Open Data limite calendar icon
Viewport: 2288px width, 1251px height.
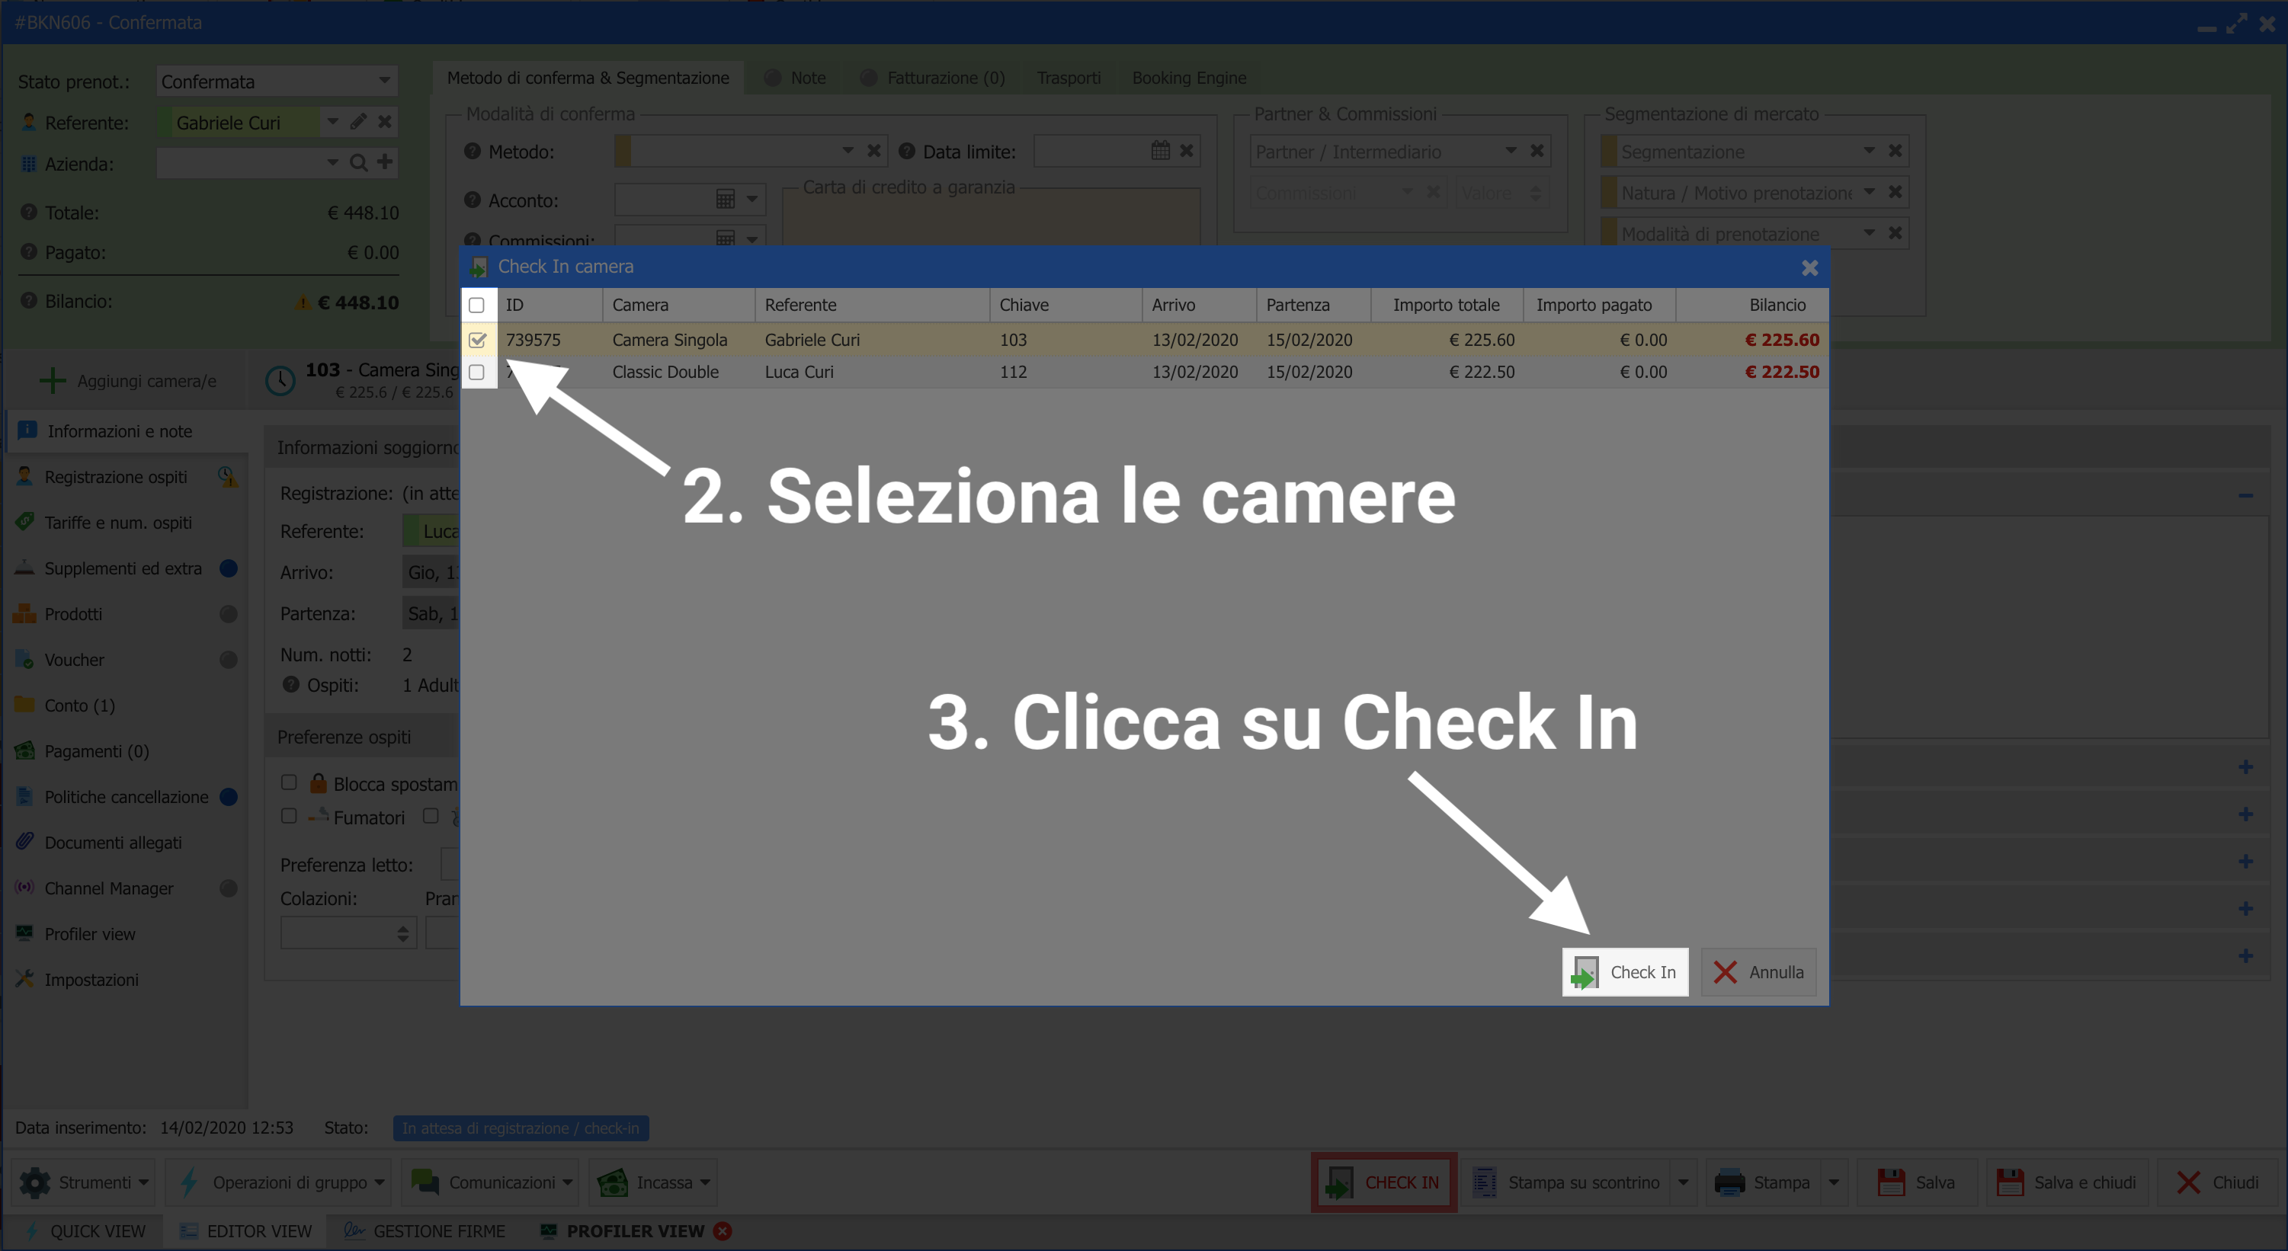1160,150
